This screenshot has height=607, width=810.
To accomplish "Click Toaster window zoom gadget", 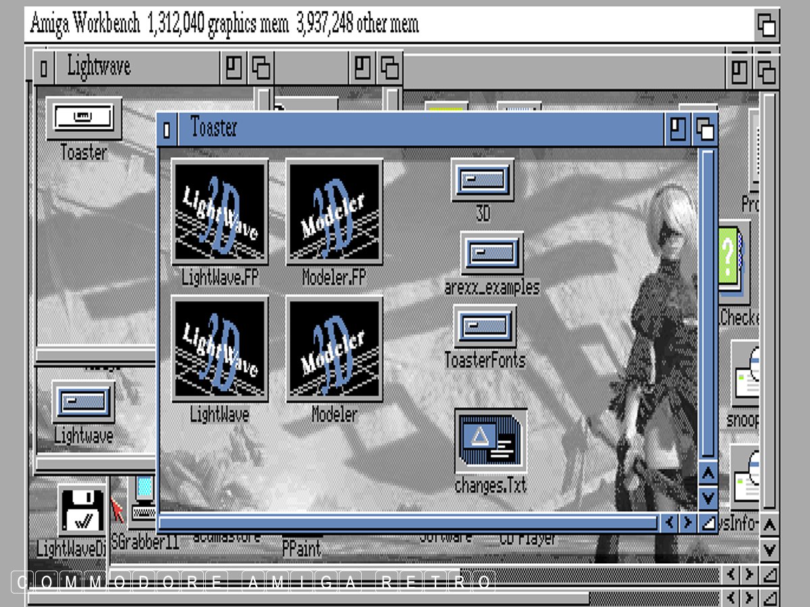I will click(x=678, y=129).
